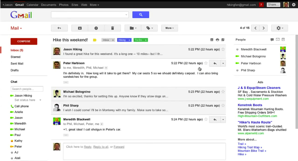
Task: Start chat with Arielle
Action: (18, 112)
